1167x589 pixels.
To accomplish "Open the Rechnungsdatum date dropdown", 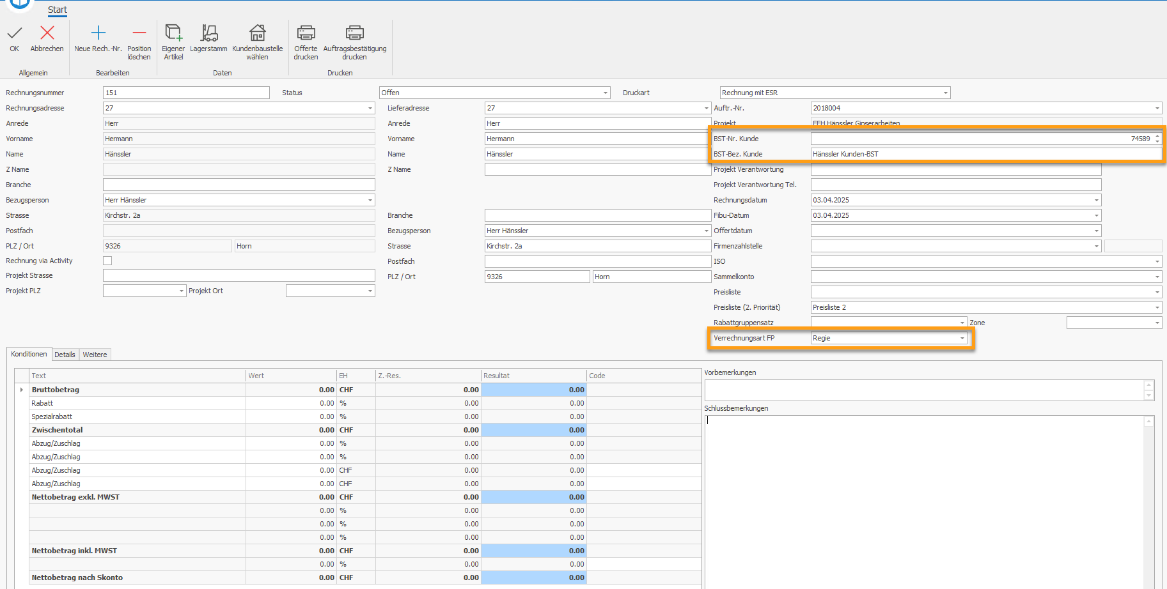I will click(1096, 201).
